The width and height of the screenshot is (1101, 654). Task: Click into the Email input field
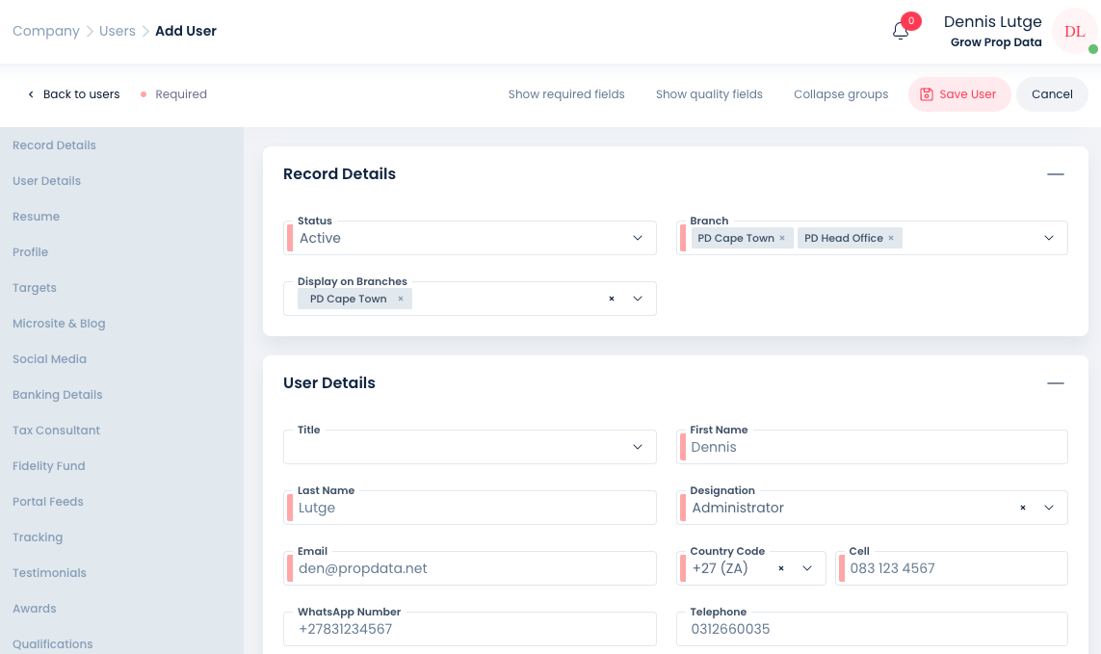[472, 568]
